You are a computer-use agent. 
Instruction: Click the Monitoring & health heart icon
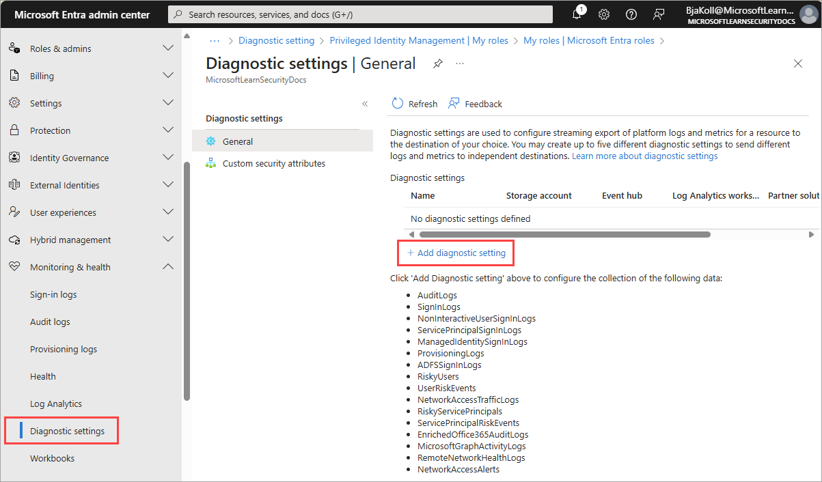coord(14,267)
